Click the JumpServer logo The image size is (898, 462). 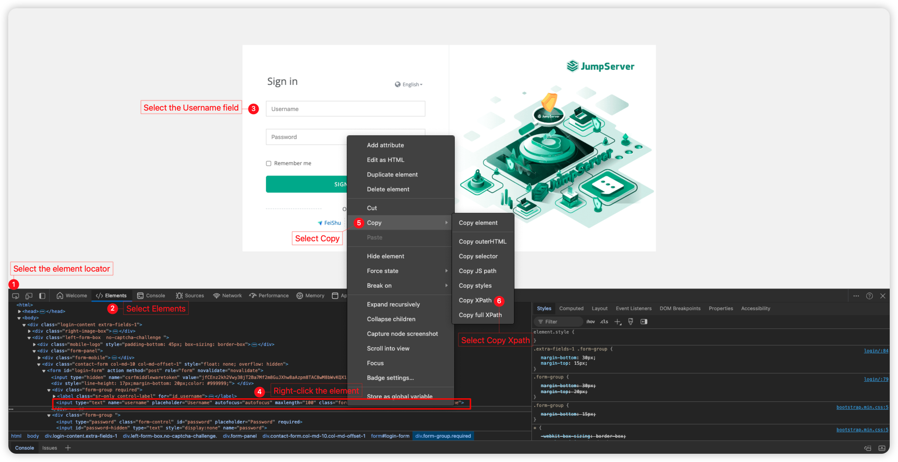click(600, 67)
